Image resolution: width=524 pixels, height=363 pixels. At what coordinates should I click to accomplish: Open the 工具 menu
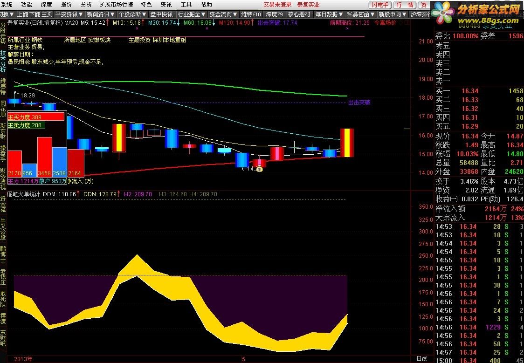[x=186, y=5]
